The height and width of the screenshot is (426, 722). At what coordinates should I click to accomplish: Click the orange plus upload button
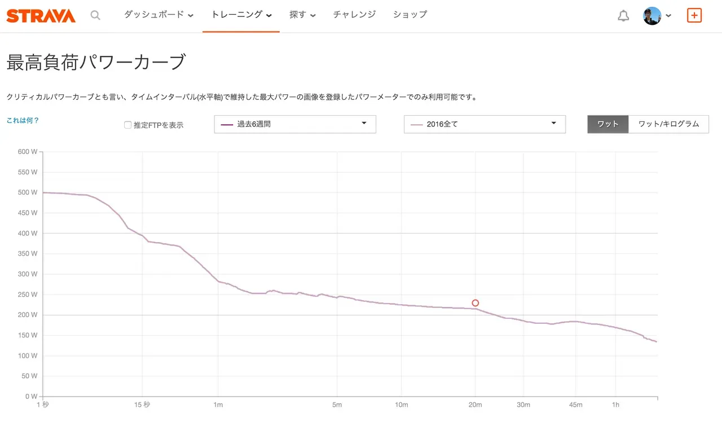[694, 15]
